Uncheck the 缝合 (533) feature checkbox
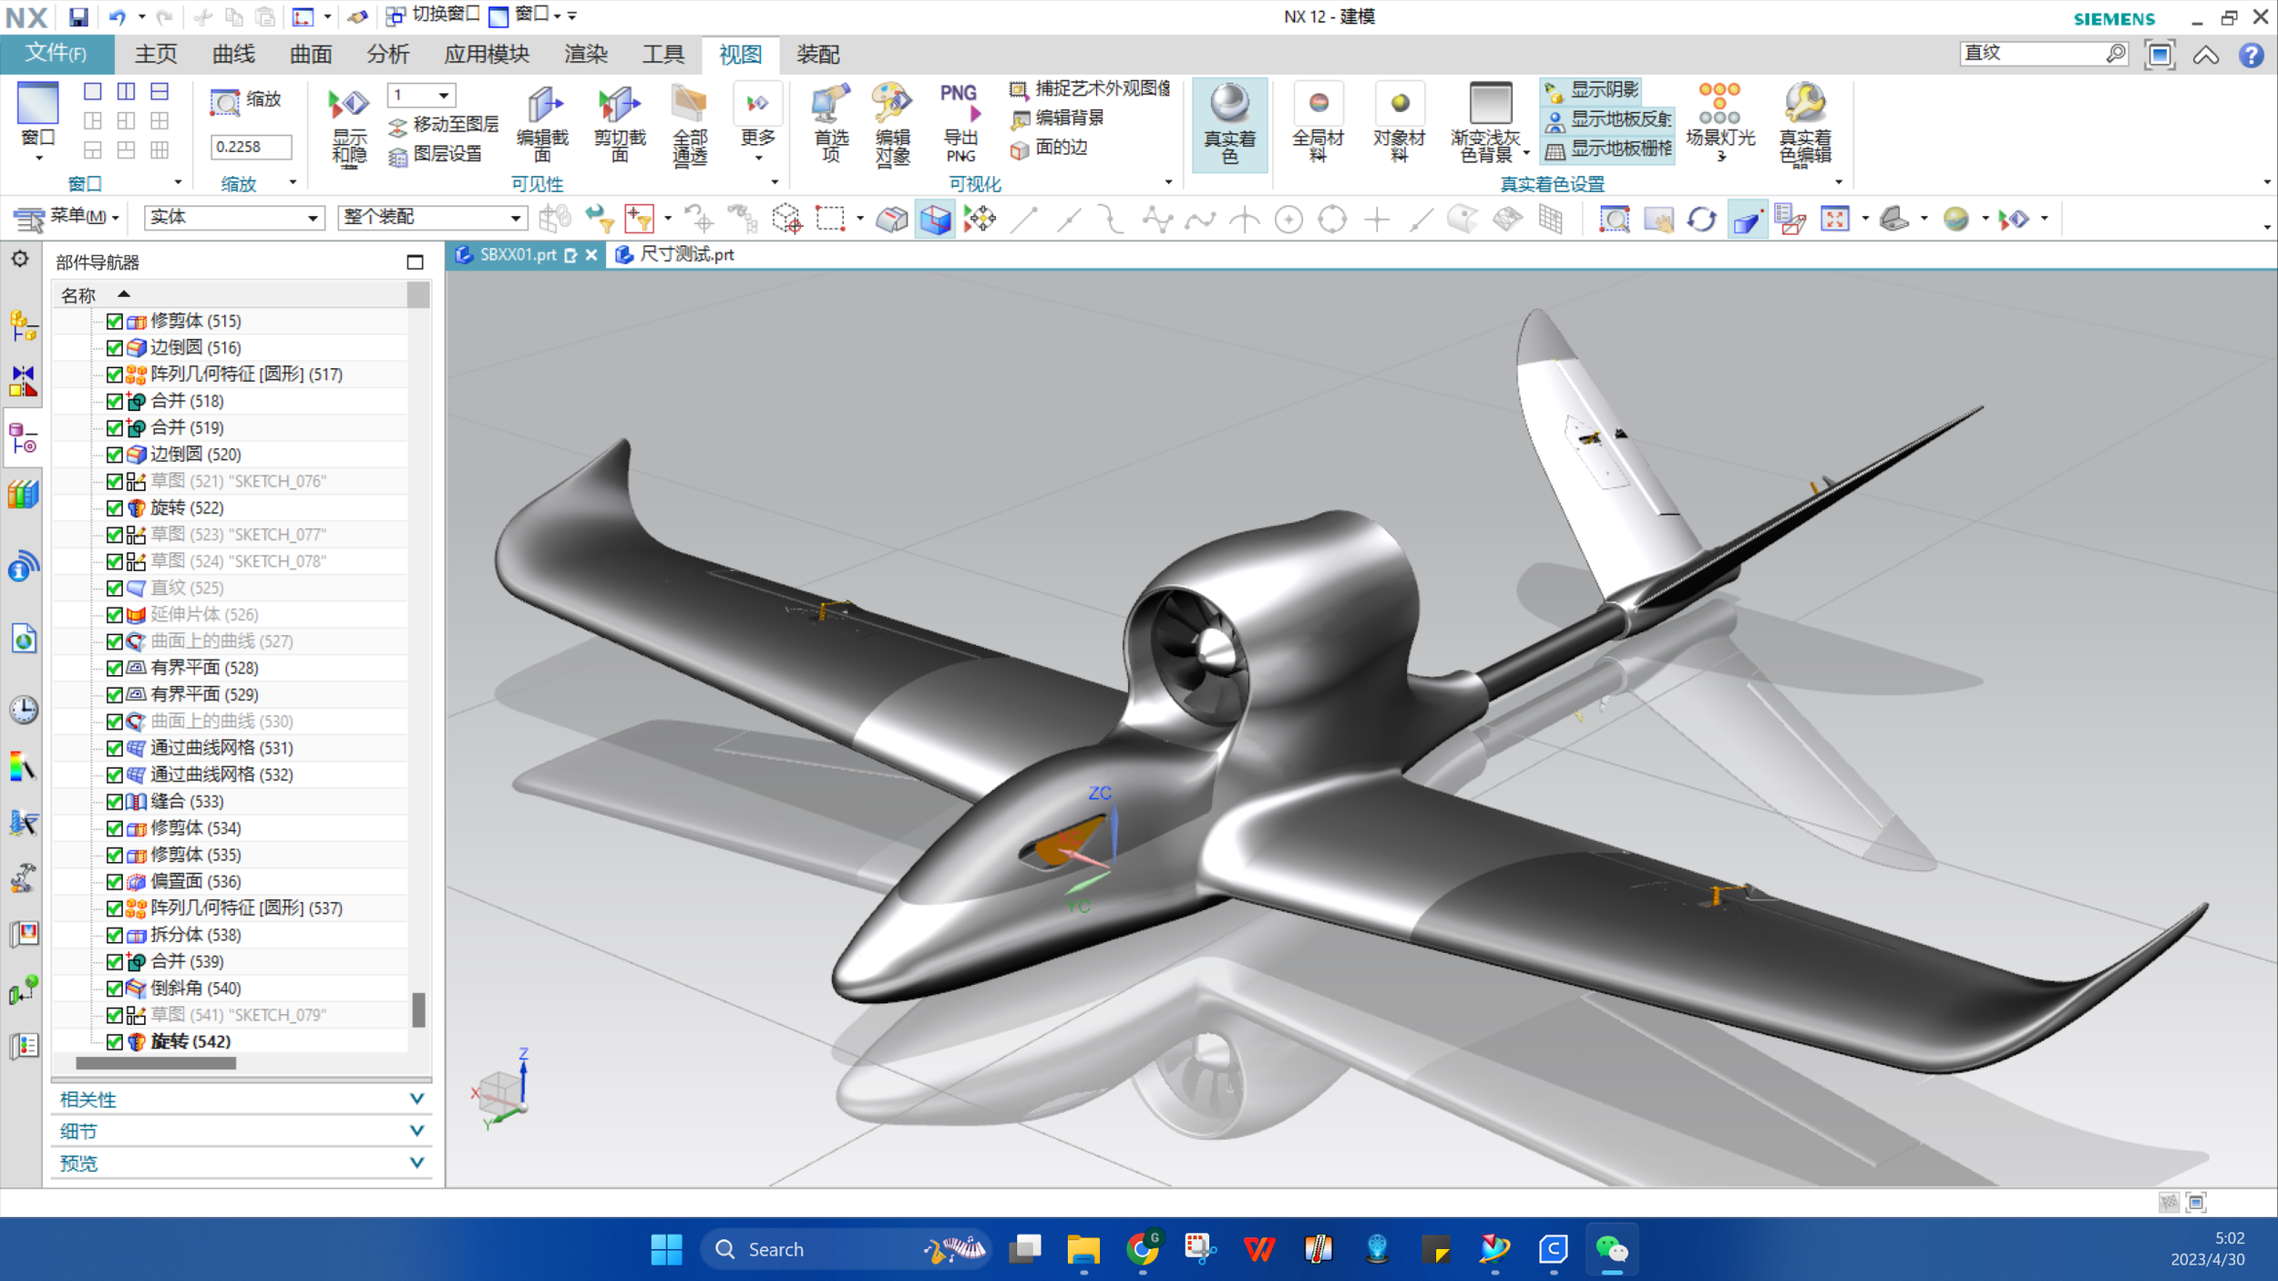This screenshot has height=1281, width=2278. click(x=115, y=802)
